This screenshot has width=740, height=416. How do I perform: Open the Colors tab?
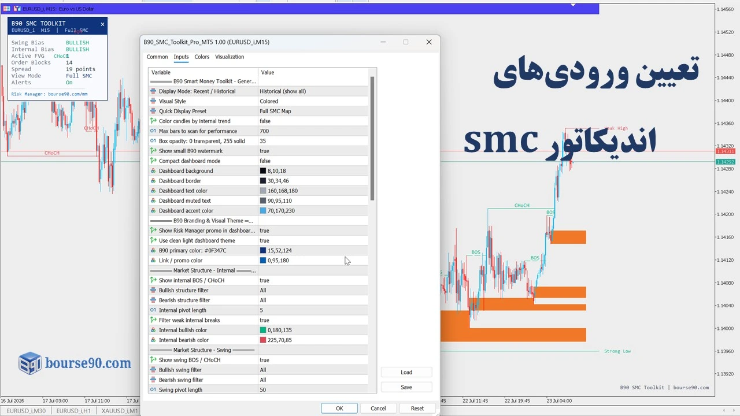pos(202,57)
